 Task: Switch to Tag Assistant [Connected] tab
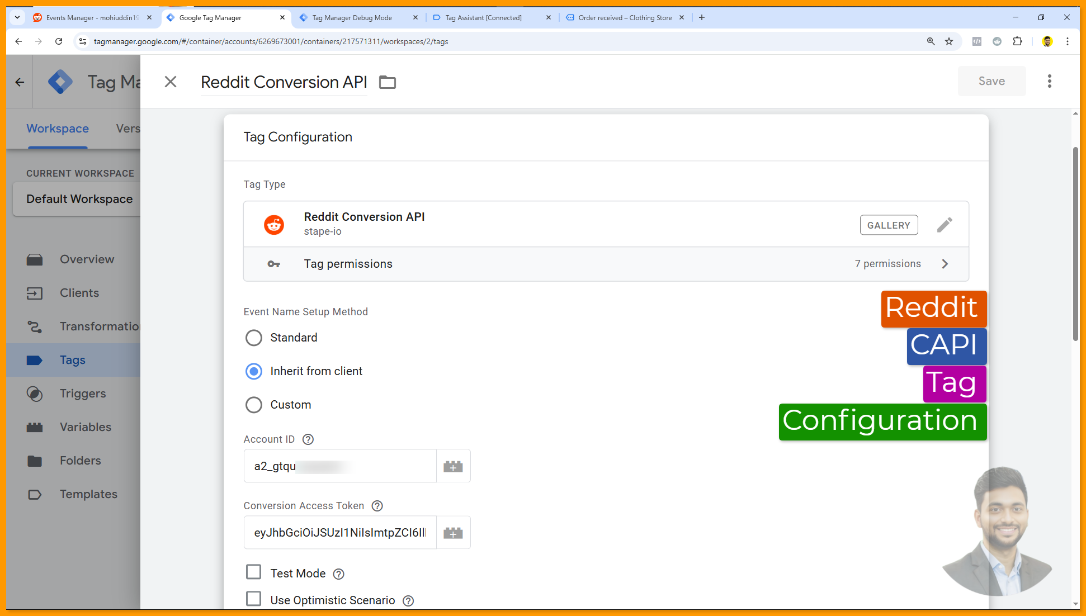[x=483, y=18]
